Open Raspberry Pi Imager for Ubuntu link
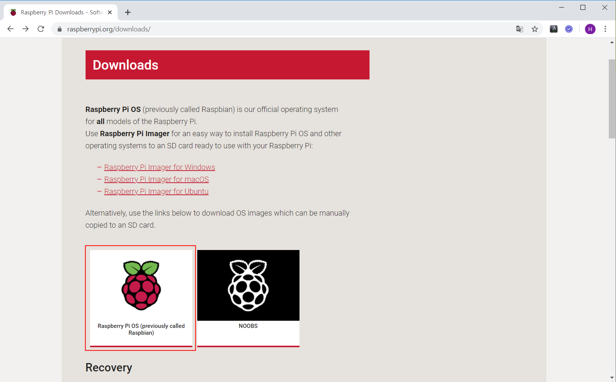Viewport: 616px width, 382px height. (x=156, y=191)
